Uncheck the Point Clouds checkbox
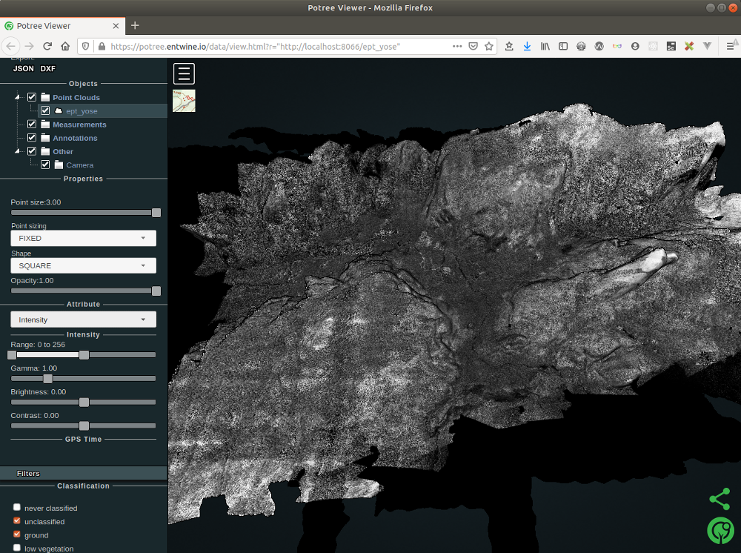The width and height of the screenshot is (741, 553). click(x=32, y=97)
